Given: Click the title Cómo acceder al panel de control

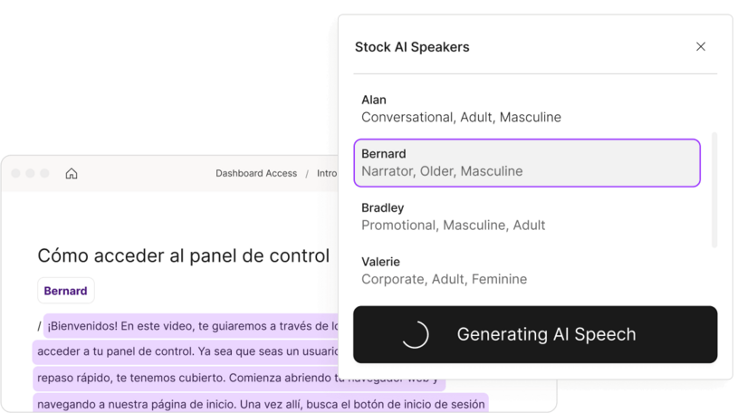Looking at the screenshot, I should [x=184, y=255].
